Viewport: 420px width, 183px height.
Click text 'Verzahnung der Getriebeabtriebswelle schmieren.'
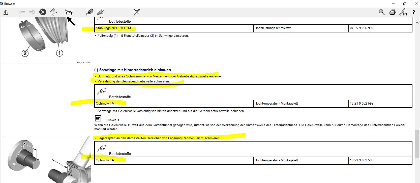pos(134,81)
